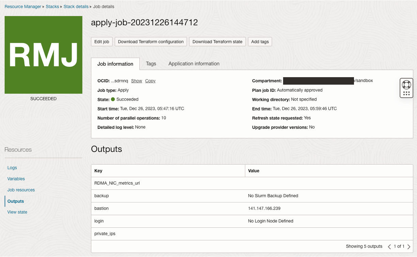Click the SUCCEEDED label under icon
This screenshot has height=257, width=417.
tap(43, 99)
